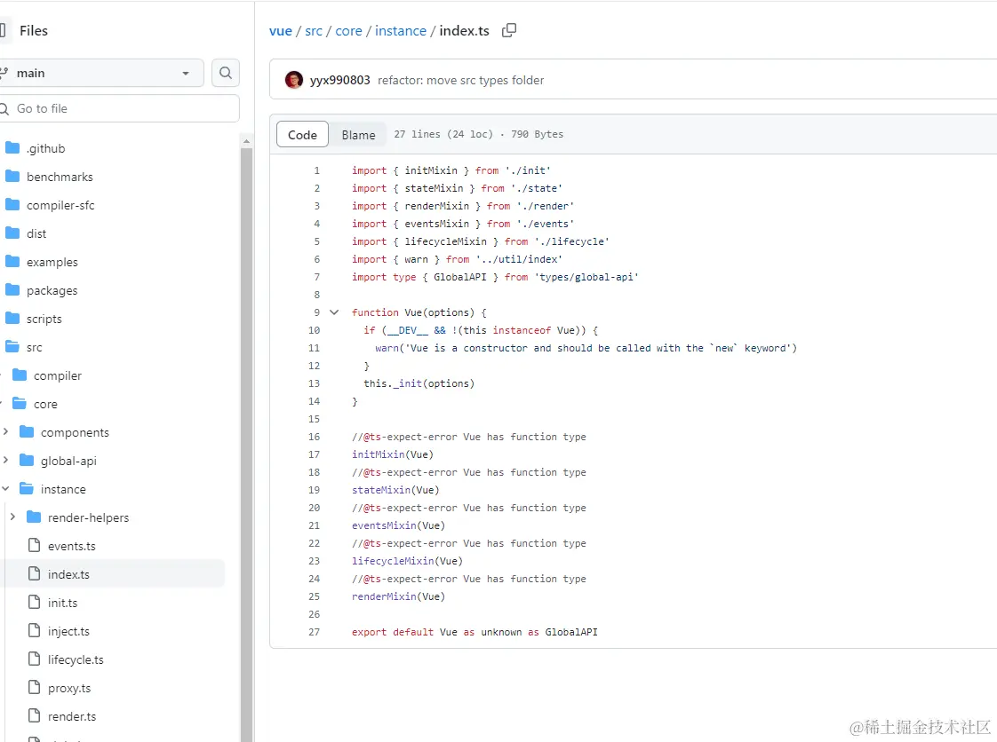Image resolution: width=997 pixels, height=742 pixels.
Task: Open the examples folder
Action: (52, 263)
